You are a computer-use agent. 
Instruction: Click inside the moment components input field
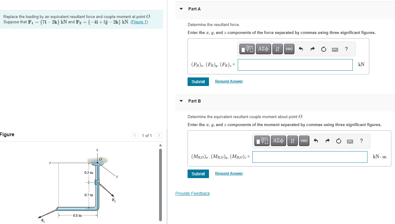pos(310,157)
